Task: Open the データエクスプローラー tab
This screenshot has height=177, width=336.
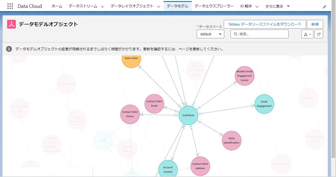Action: pos(214,6)
